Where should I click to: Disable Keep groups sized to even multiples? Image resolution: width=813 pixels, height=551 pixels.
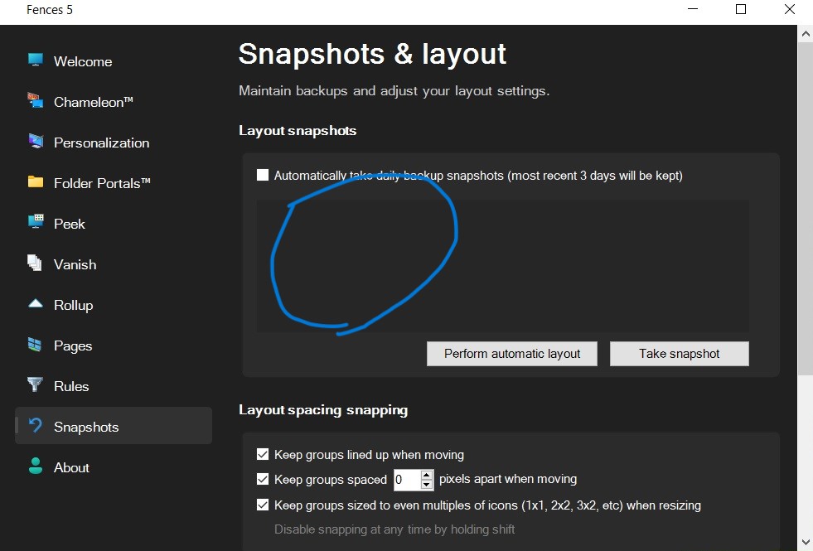click(x=263, y=505)
